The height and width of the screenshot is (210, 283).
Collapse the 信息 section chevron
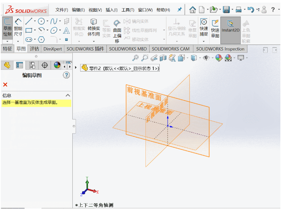(68, 95)
